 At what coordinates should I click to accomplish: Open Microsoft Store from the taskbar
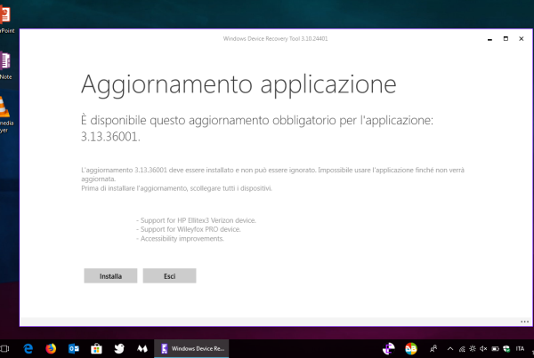coord(96,348)
